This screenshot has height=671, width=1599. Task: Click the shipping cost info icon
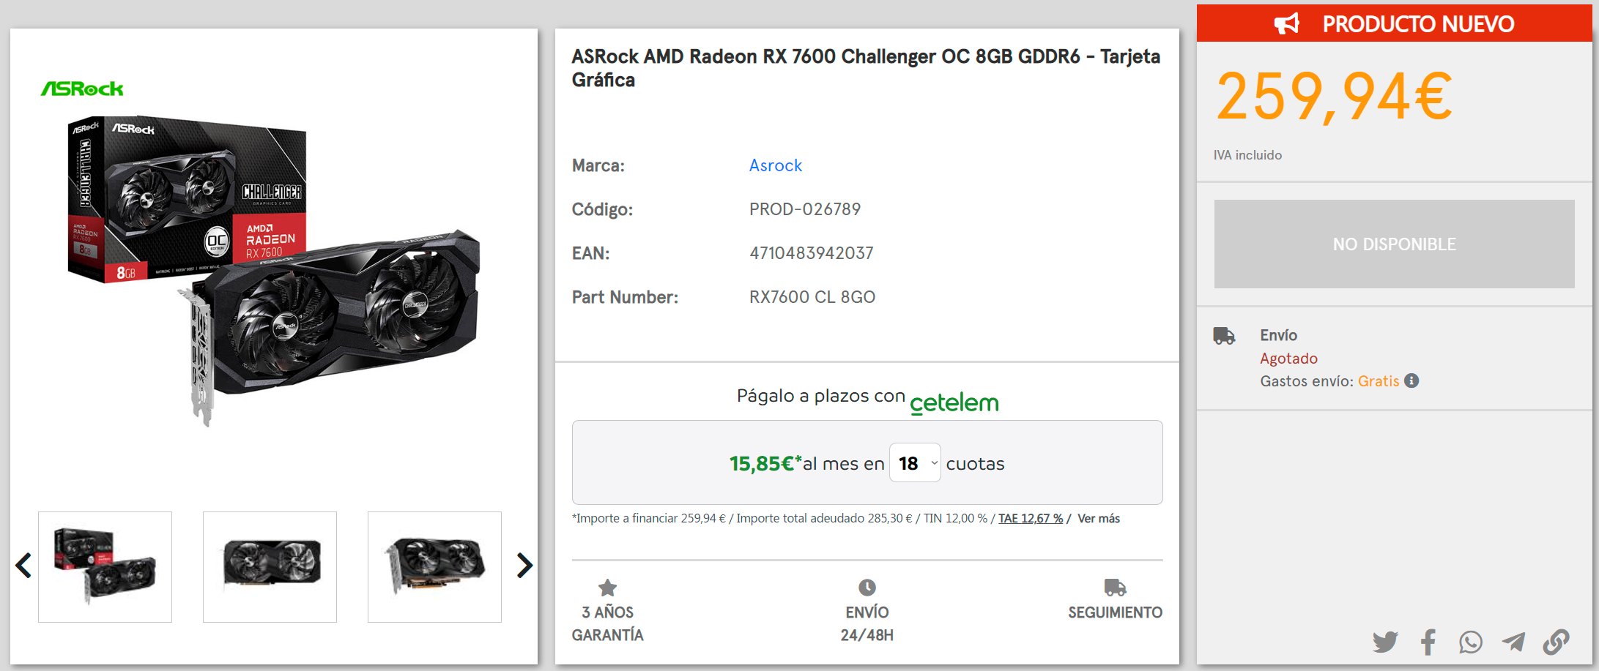[1411, 381]
